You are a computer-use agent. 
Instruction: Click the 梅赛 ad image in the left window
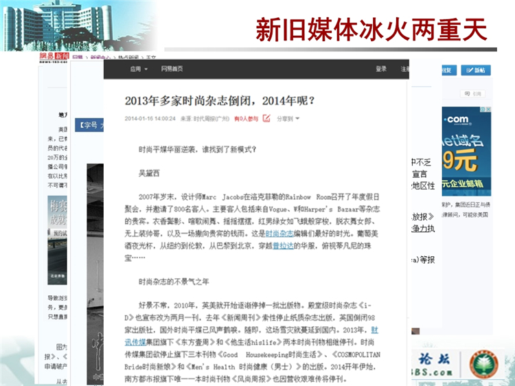tap(57, 240)
